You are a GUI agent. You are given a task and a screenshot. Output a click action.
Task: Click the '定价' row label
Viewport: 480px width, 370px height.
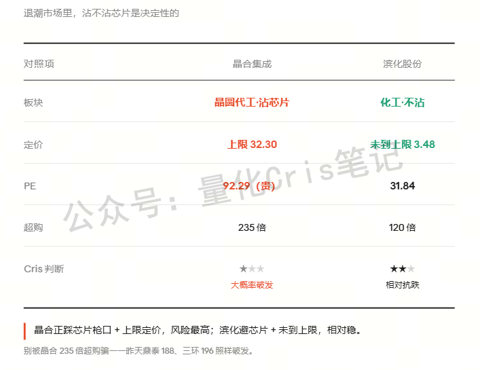pos(33,145)
